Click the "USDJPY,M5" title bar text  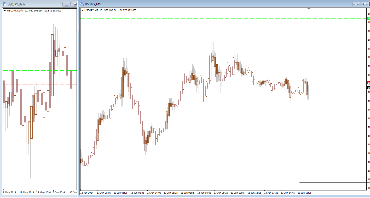92,4
